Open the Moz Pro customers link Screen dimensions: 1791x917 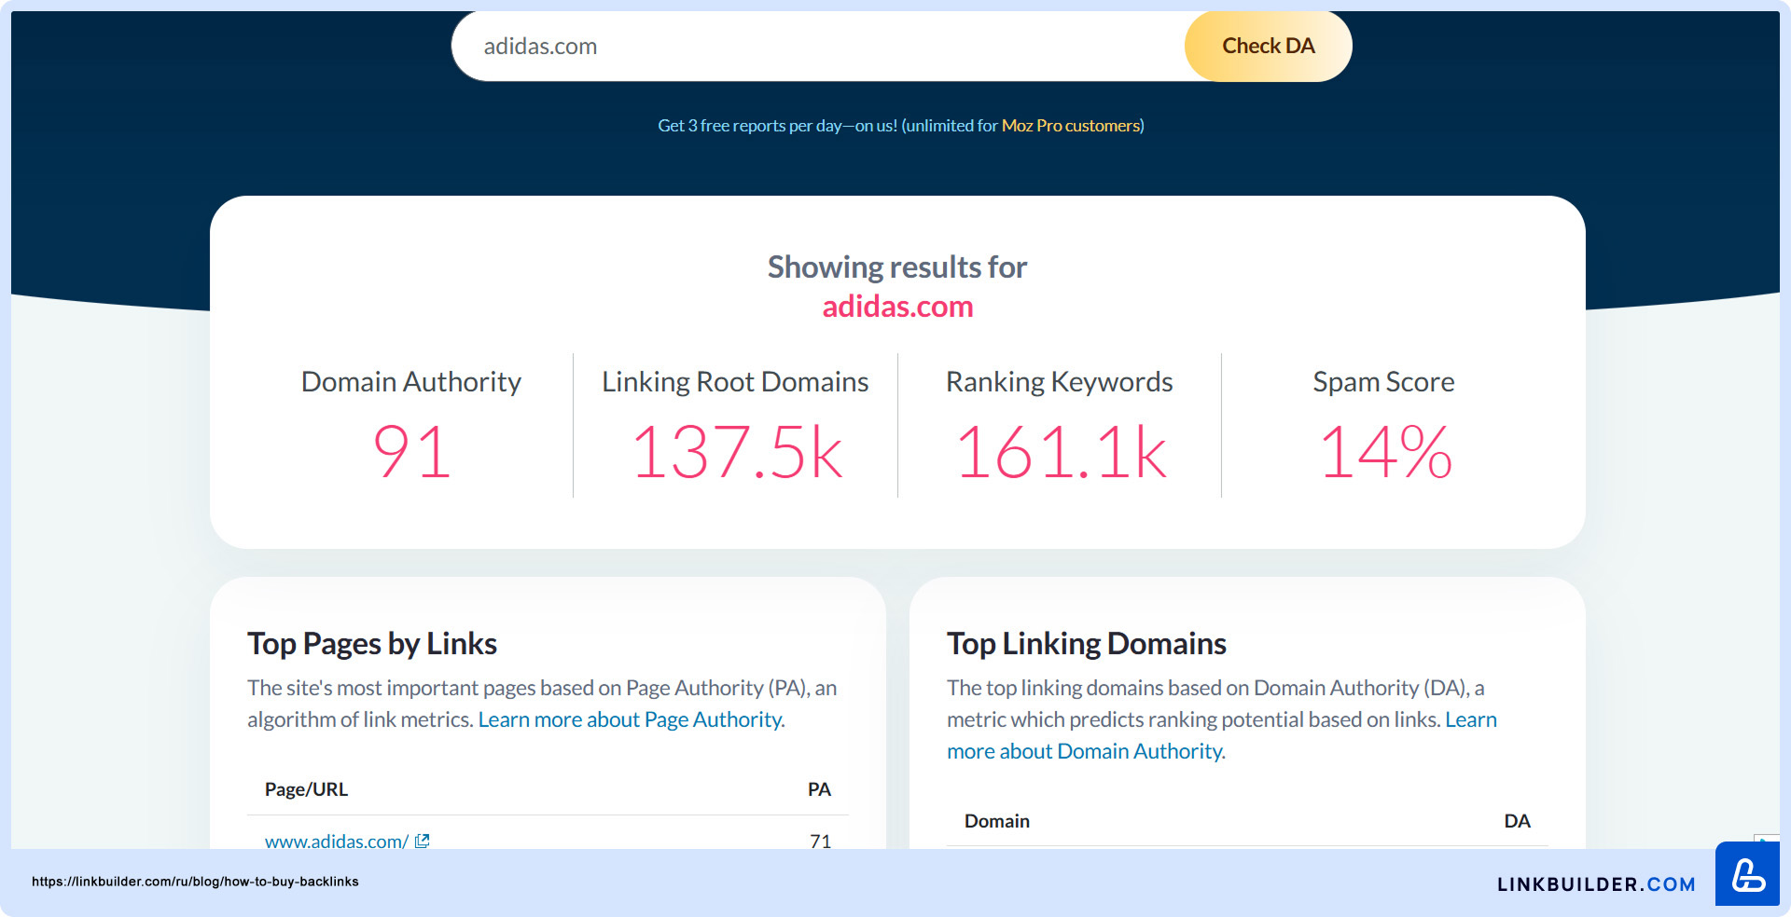[x=1071, y=126]
